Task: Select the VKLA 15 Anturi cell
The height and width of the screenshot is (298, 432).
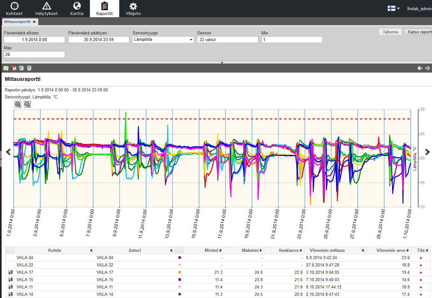Action: tap(135, 280)
